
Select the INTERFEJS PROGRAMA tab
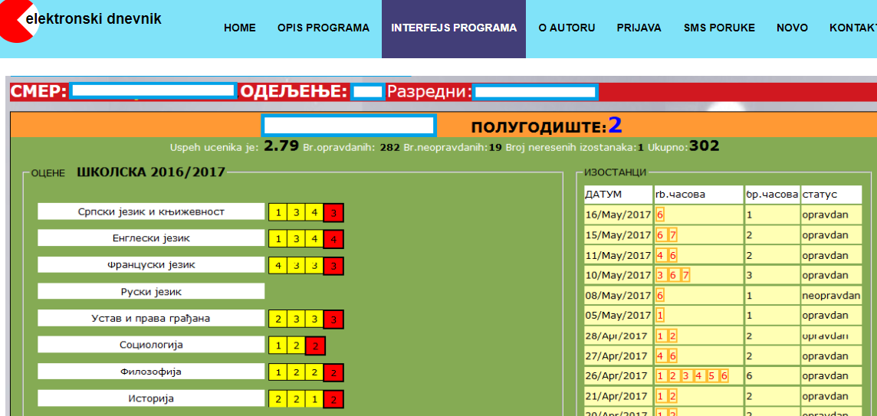tap(453, 28)
